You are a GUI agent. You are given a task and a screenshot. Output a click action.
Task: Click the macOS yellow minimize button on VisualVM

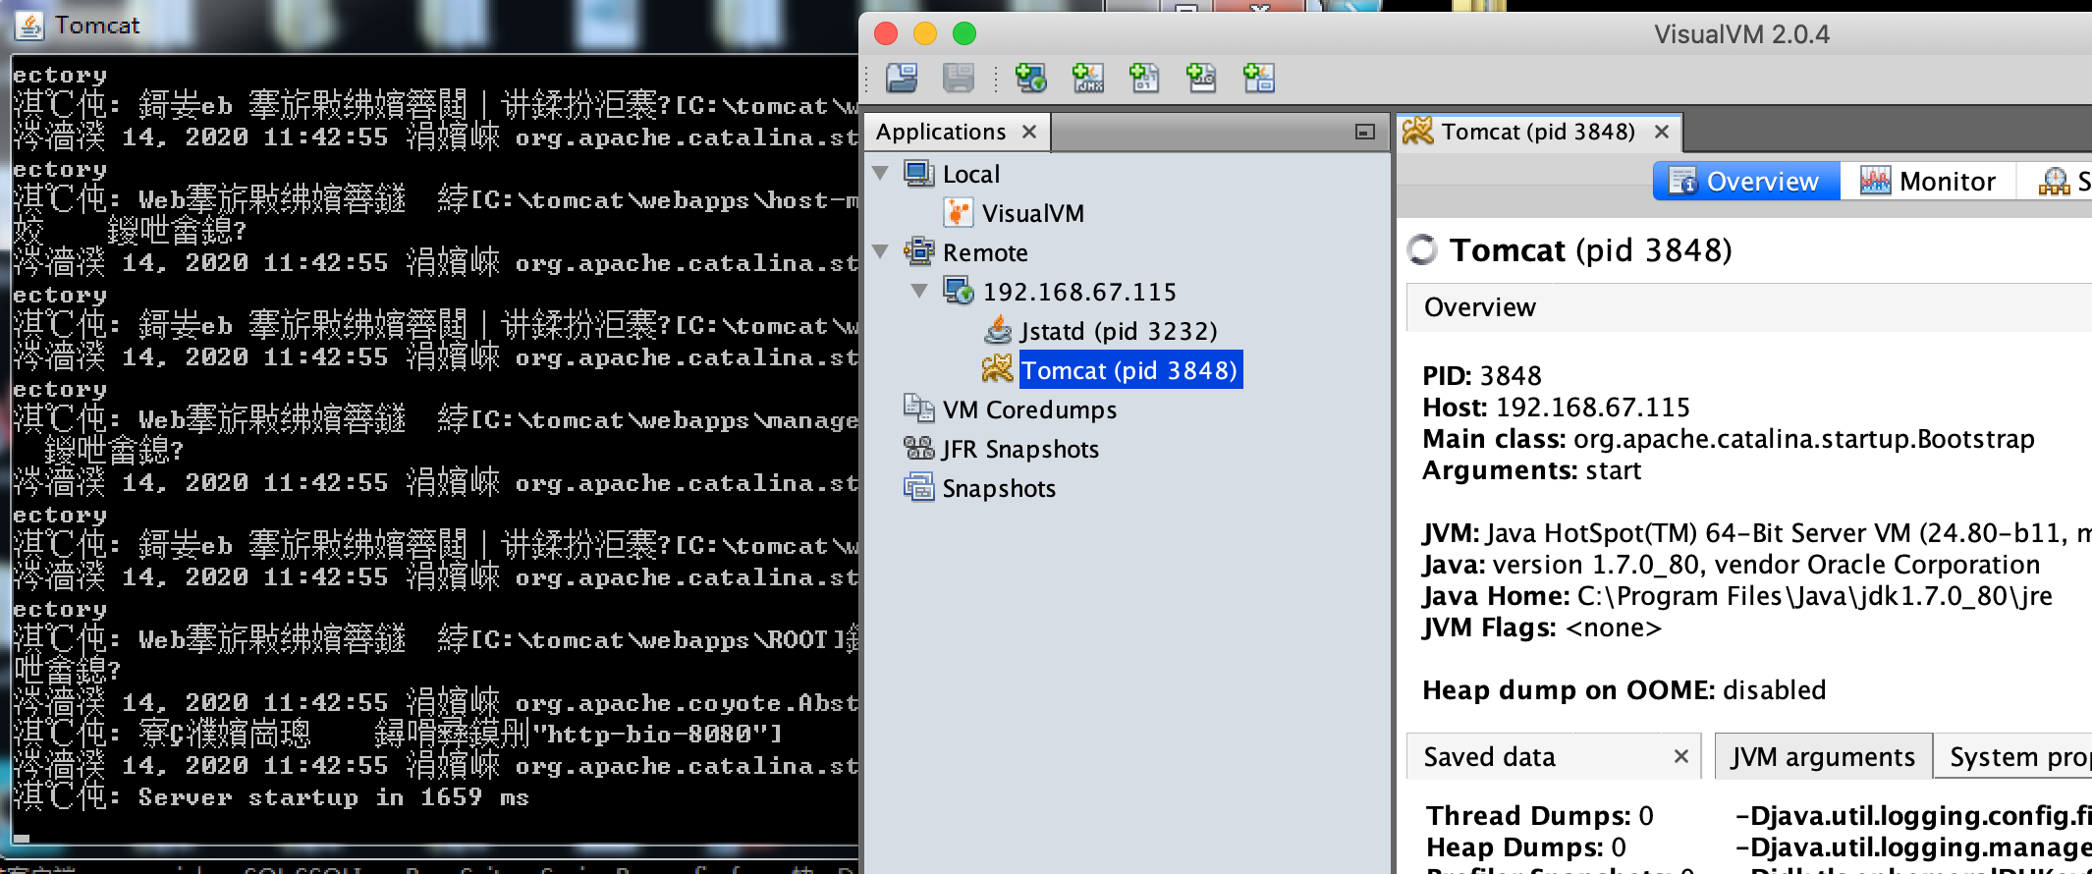coord(925,33)
